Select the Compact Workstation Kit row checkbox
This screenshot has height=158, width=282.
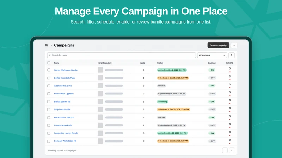pos(49,141)
